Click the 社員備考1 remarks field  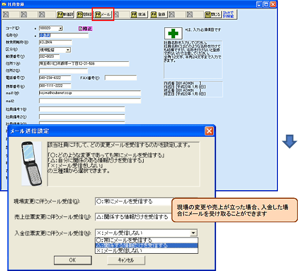tap(82, 109)
